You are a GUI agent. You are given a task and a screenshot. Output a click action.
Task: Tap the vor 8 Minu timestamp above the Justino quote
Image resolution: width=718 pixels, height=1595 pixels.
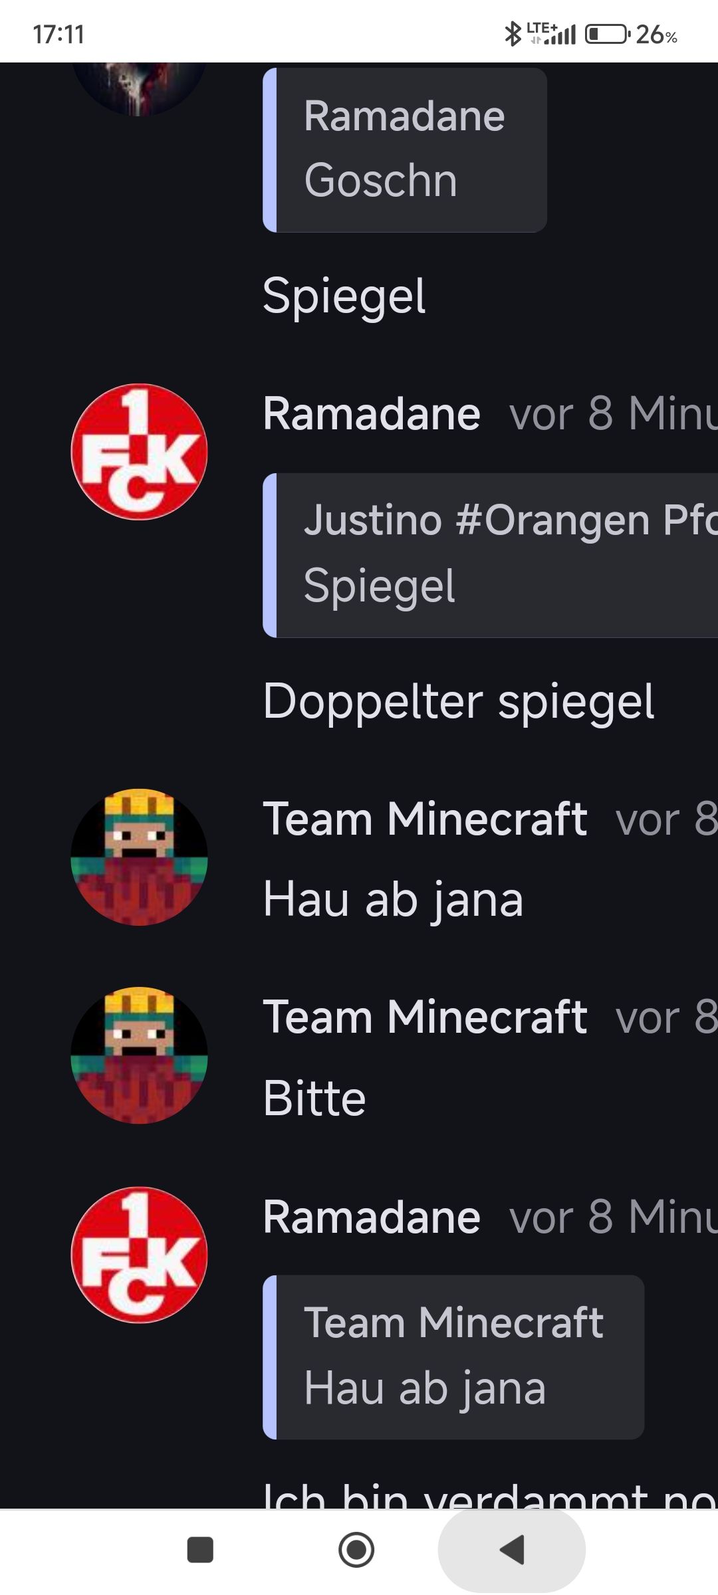(x=614, y=413)
